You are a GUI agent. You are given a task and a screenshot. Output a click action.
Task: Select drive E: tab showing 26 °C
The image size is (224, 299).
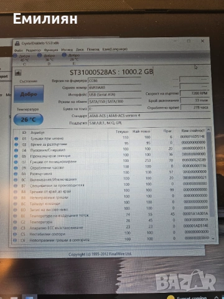72,59
